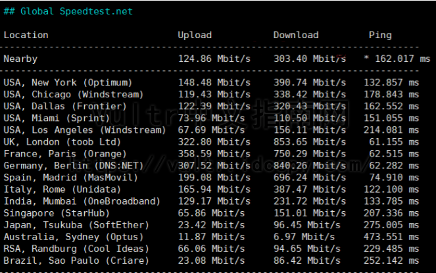The height and width of the screenshot is (273, 436).
Task: Click Nearby upload value 124.86 Mbit/s
Action: (214, 59)
